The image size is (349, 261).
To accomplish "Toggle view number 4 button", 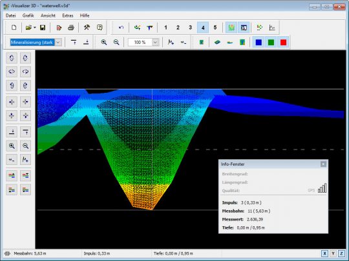I will tap(203, 28).
